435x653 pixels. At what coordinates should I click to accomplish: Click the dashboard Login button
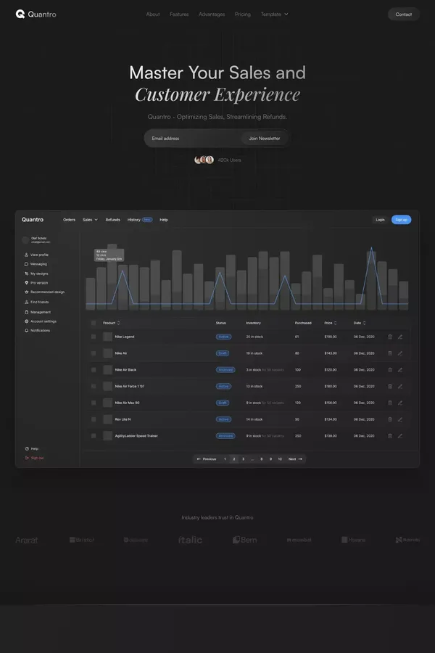(x=380, y=219)
